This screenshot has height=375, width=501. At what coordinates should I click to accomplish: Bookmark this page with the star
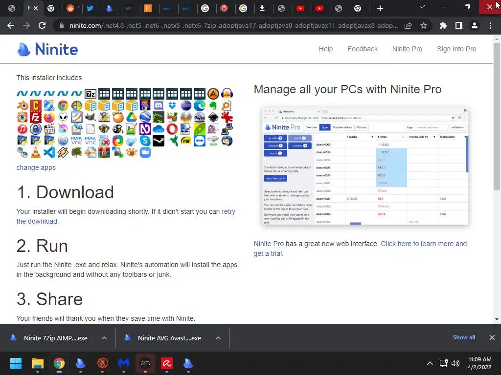[423, 25]
